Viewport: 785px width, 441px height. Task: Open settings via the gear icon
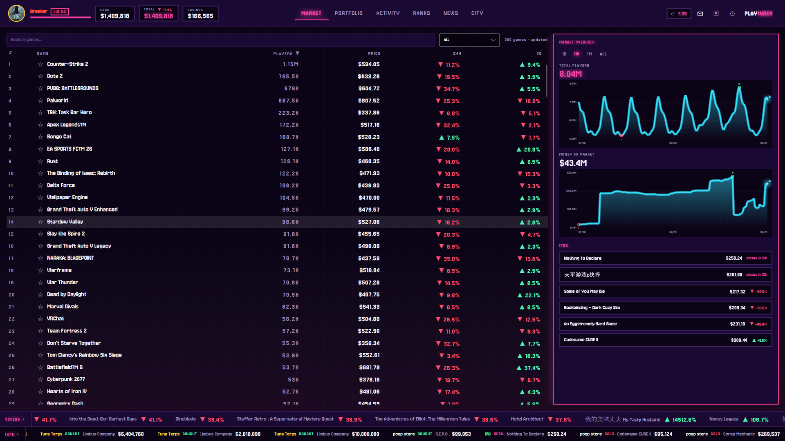(x=732, y=13)
